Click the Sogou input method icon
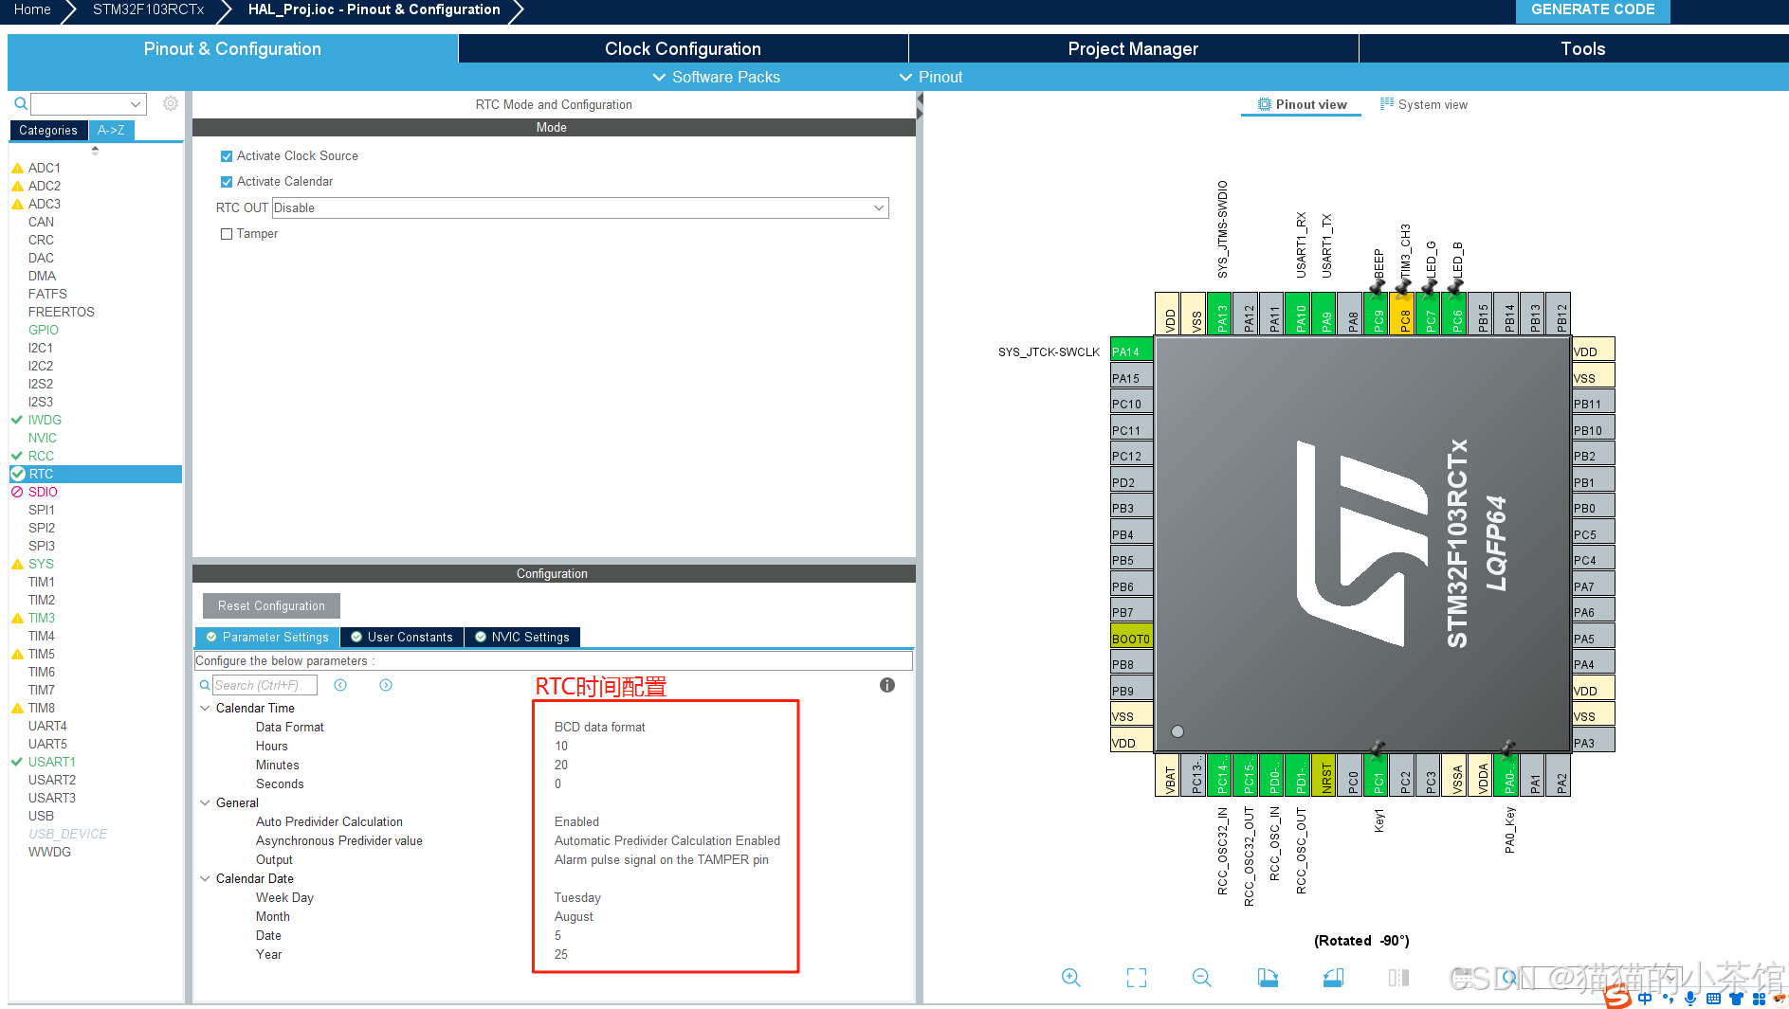Screen dimensions: 1789x1009 [x=1617, y=998]
